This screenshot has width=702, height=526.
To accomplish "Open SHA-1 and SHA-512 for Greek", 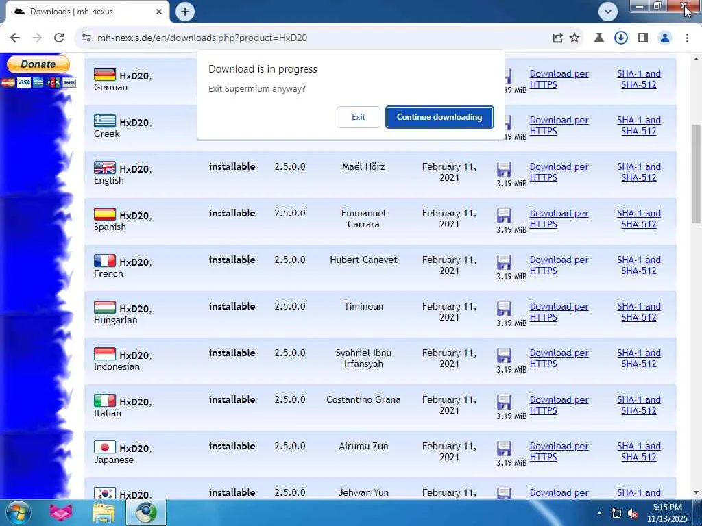I will pyautogui.click(x=639, y=126).
